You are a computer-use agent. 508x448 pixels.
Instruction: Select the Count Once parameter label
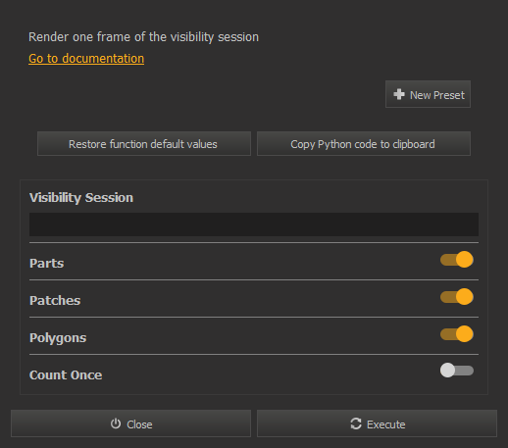(66, 375)
